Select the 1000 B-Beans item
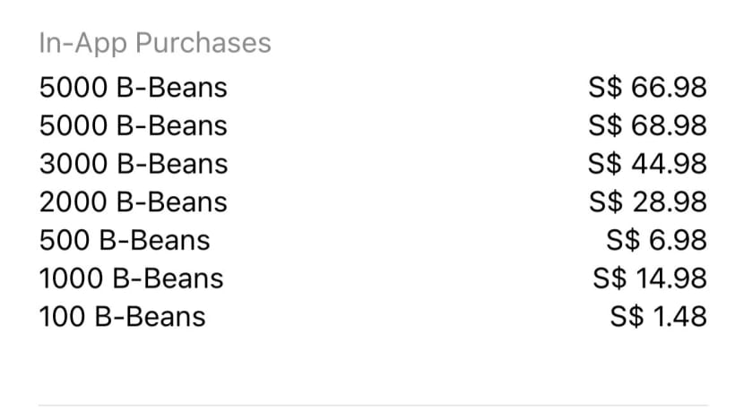Image resolution: width=744 pixels, height=419 pixels. (x=131, y=278)
